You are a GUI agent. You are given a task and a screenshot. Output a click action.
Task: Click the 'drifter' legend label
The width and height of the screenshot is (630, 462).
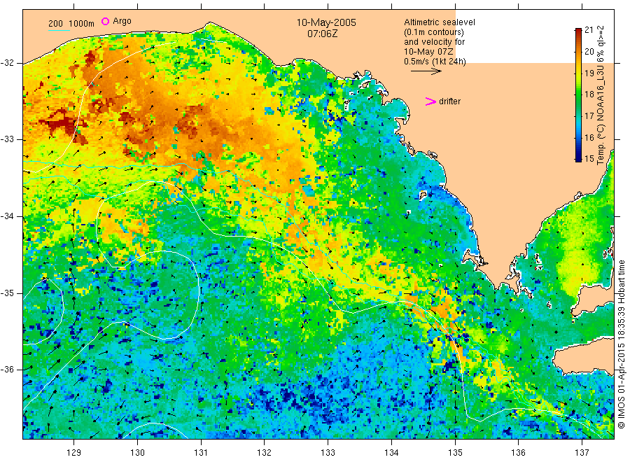click(449, 101)
